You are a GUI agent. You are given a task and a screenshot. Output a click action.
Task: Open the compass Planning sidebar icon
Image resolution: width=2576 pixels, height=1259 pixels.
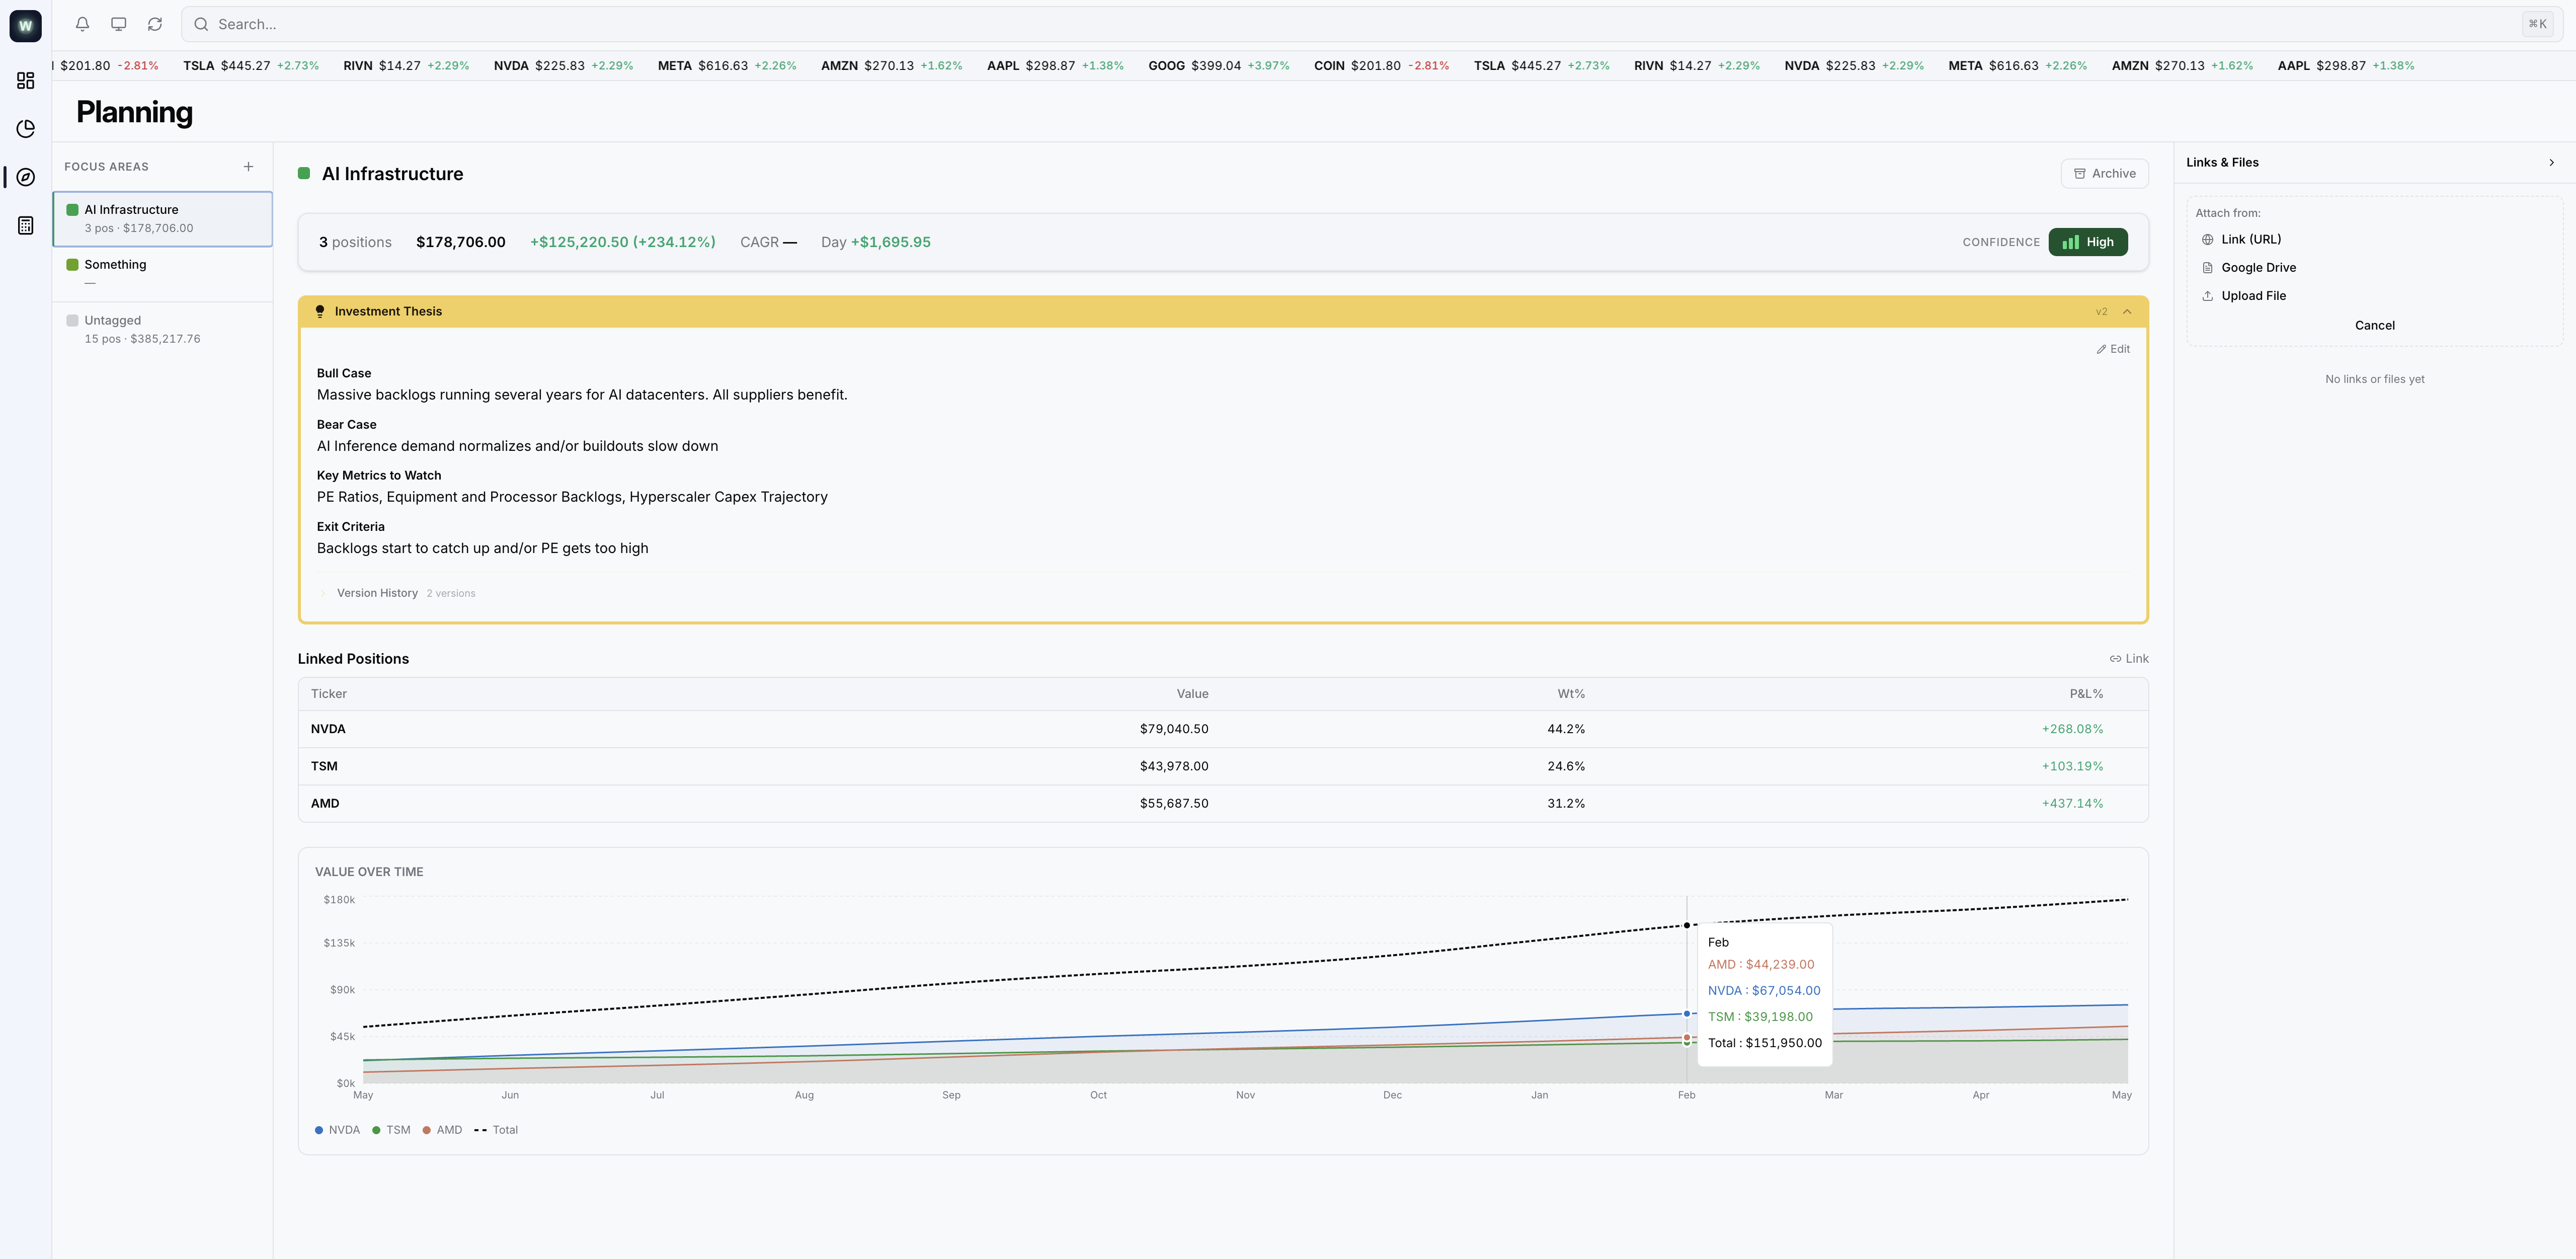(x=26, y=177)
